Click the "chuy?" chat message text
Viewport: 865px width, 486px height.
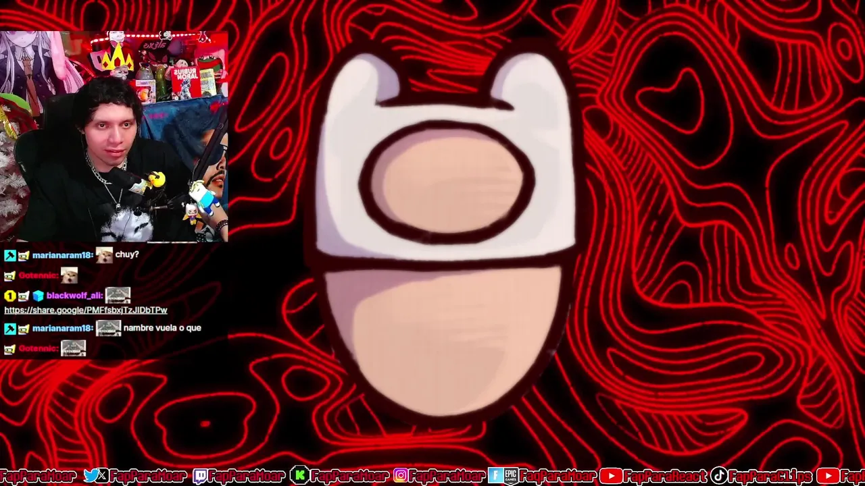127,255
